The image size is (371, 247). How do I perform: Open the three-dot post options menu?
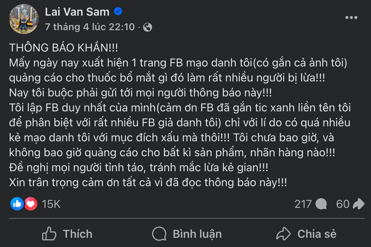(351, 18)
